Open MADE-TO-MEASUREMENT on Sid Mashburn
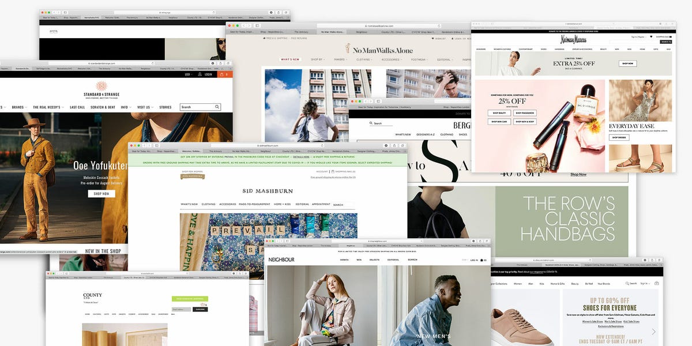This screenshot has width=692, height=346. [x=255, y=204]
